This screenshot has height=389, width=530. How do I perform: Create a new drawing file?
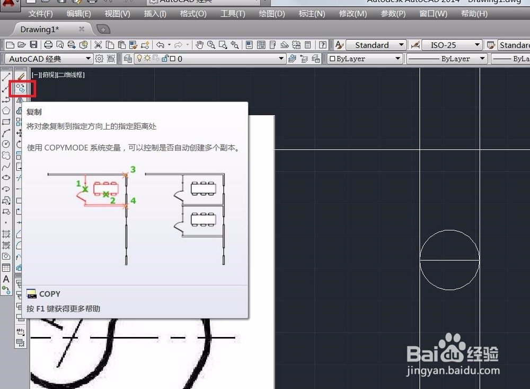10,45
